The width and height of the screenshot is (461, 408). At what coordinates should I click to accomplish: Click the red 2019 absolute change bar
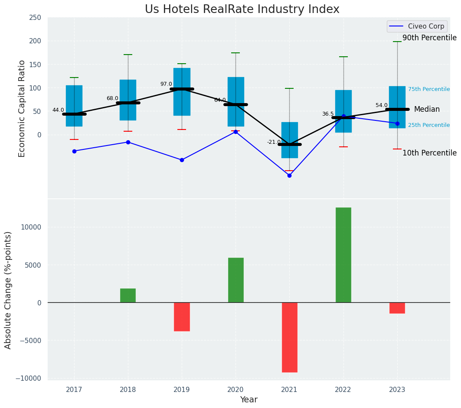coord(182,317)
